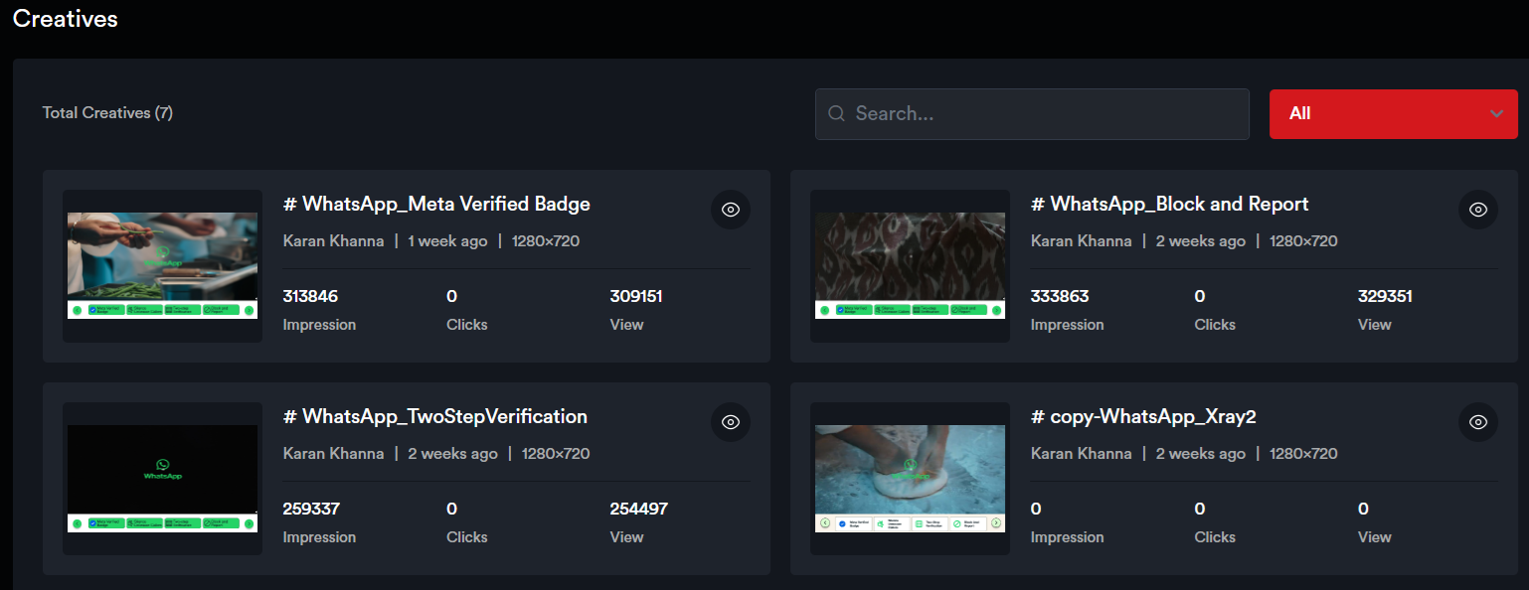Viewport: 1529px width, 590px height.
Task: Click the magnifier icon in search bar
Action: click(837, 114)
